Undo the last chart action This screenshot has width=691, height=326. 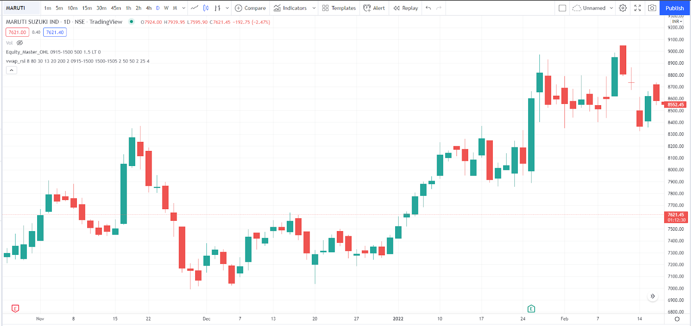pyautogui.click(x=428, y=8)
